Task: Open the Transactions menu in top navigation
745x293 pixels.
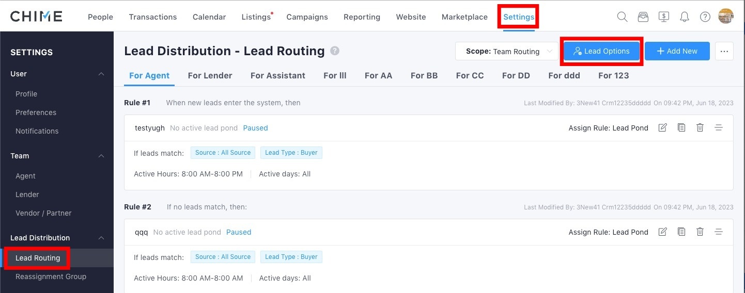Action: 152,17
